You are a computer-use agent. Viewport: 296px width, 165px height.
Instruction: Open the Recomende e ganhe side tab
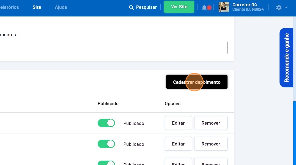click(x=286, y=58)
